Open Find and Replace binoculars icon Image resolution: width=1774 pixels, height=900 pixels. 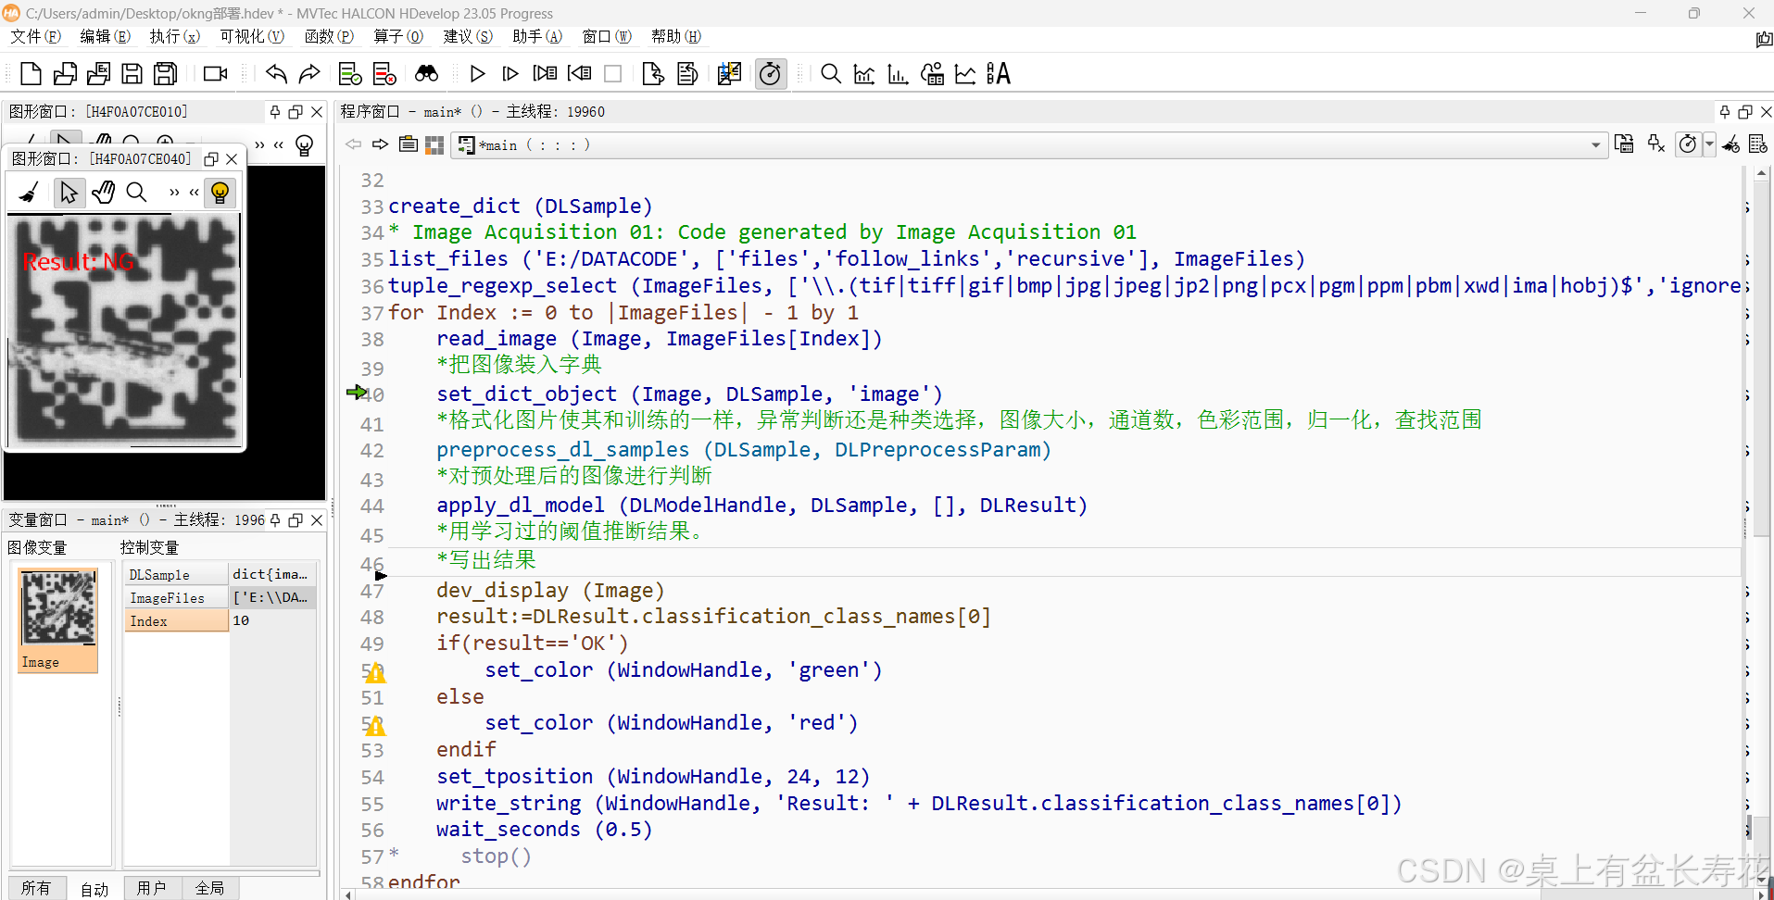click(x=426, y=74)
